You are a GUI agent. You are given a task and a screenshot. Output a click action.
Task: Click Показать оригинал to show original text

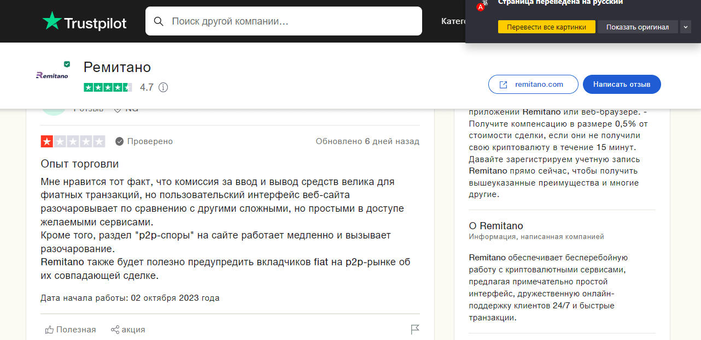638,26
